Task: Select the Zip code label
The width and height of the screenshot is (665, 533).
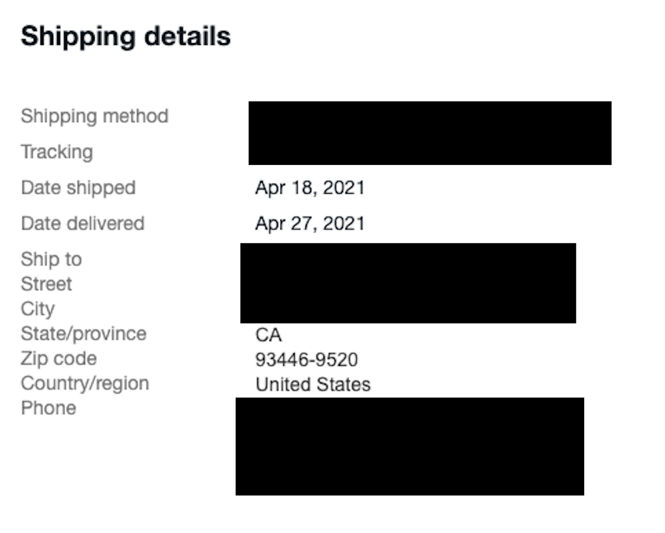Action: 59,359
